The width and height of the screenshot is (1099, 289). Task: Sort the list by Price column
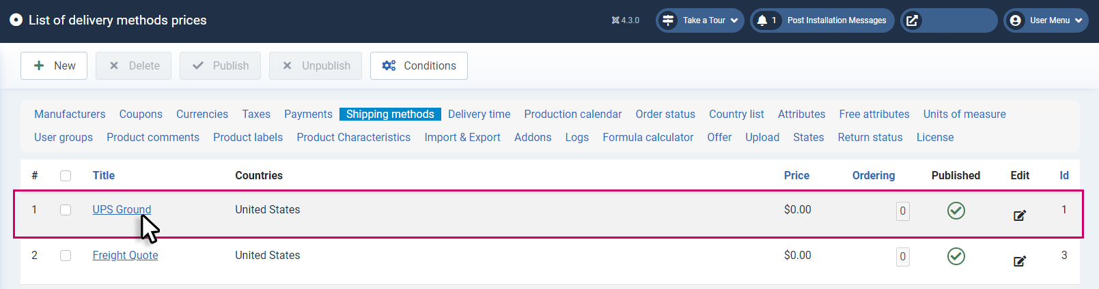[796, 175]
